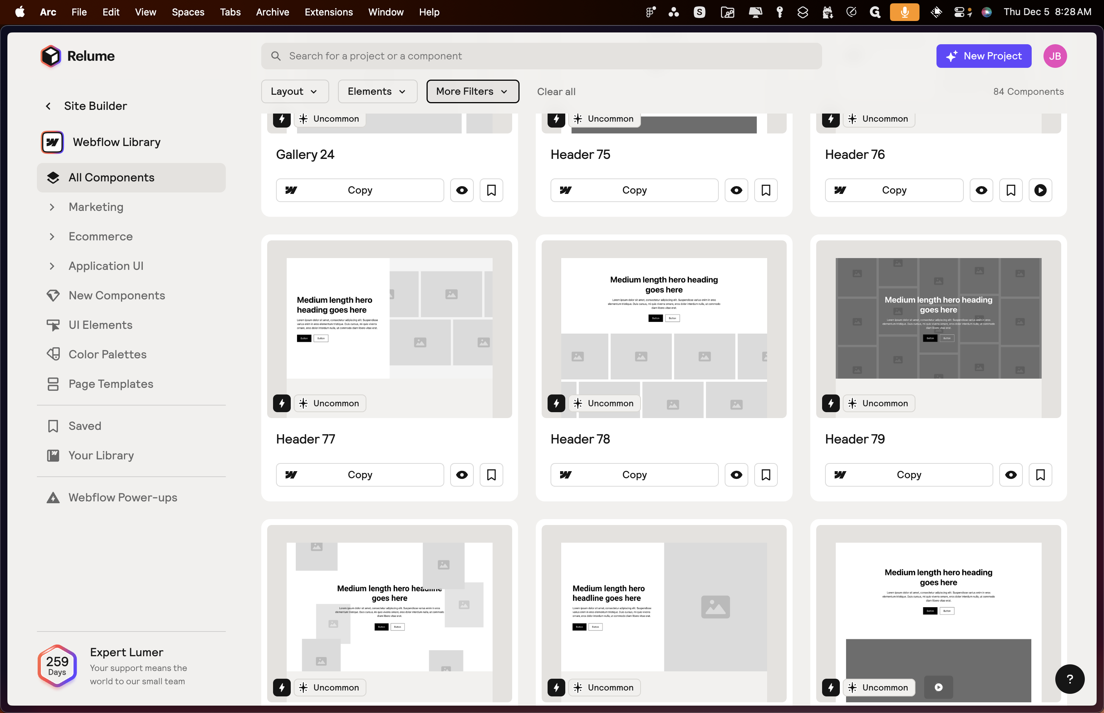Open the Tabs menu in Arc

pyautogui.click(x=230, y=12)
